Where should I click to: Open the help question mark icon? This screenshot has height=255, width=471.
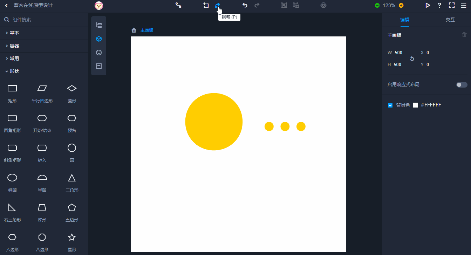point(439,5)
